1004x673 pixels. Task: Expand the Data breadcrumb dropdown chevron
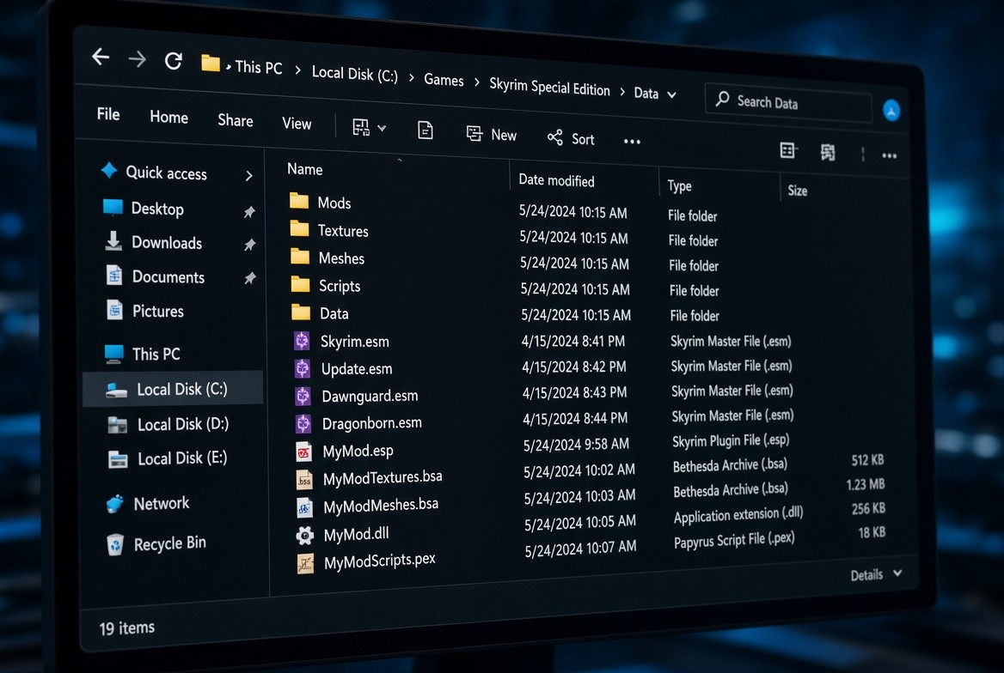point(671,94)
